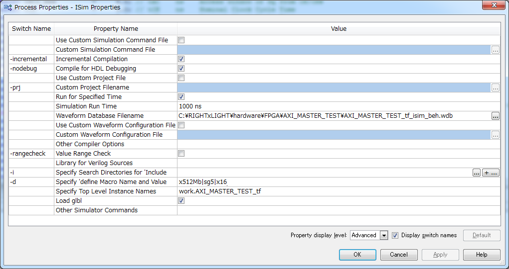509x269 pixels.
Task: Browse for Waveform Database Filename
Action: click(496, 116)
